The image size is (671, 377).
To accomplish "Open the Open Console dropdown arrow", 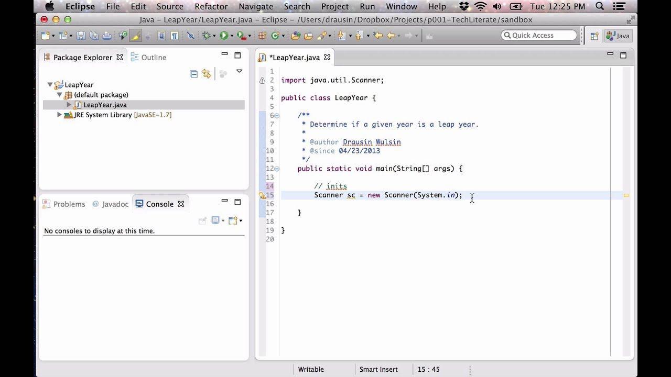I will 240,220.
